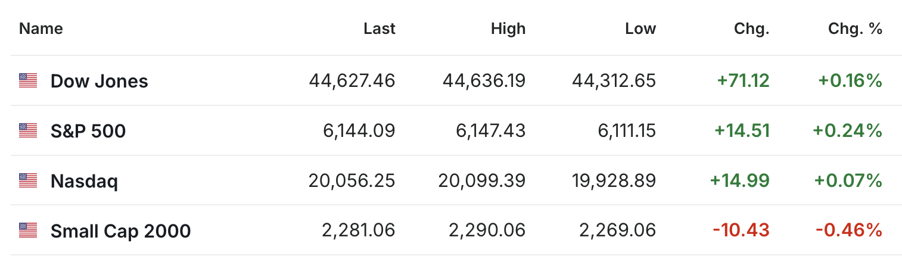Select the Dow Jones low value 44,312.65
Viewport: 902px width, 256px height.
pos(613,80)
